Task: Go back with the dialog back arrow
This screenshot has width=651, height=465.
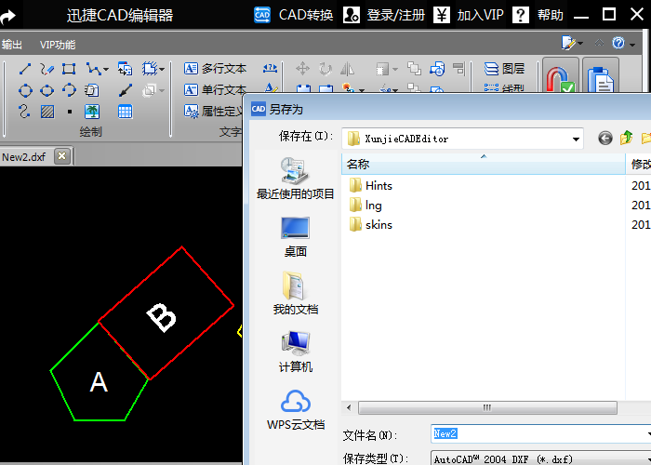Action: (x=604, y=138)
